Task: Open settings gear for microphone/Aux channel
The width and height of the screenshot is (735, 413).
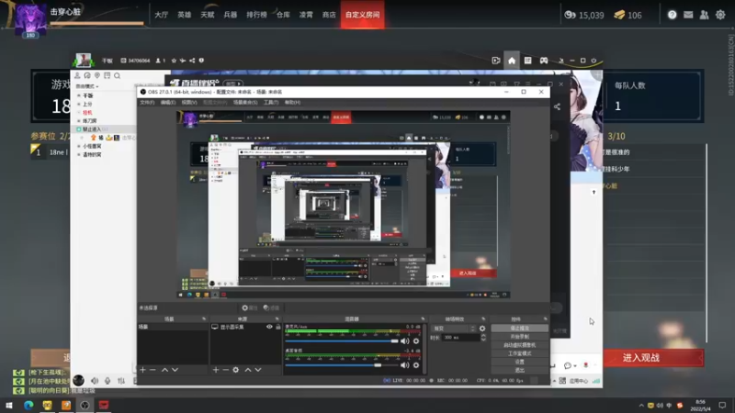Action: click(416, 340)
